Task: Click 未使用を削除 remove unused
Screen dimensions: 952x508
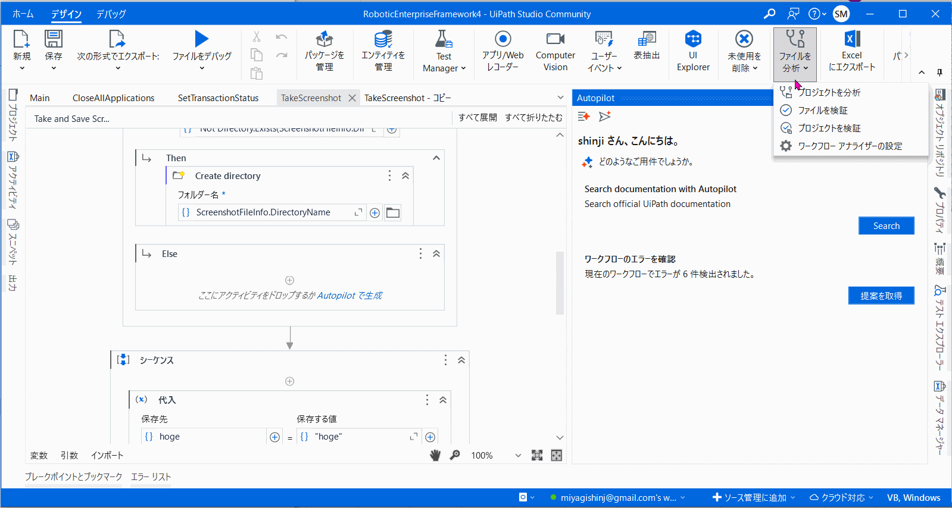Action: [744, 51]
